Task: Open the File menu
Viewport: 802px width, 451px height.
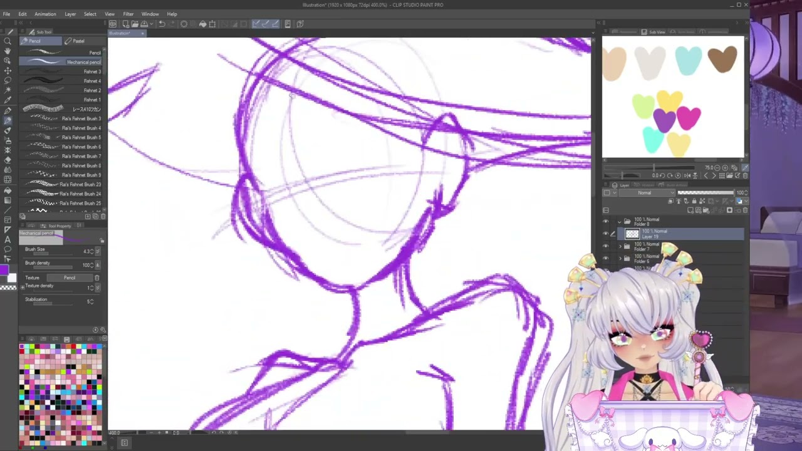Action: [x=6, y=14]
